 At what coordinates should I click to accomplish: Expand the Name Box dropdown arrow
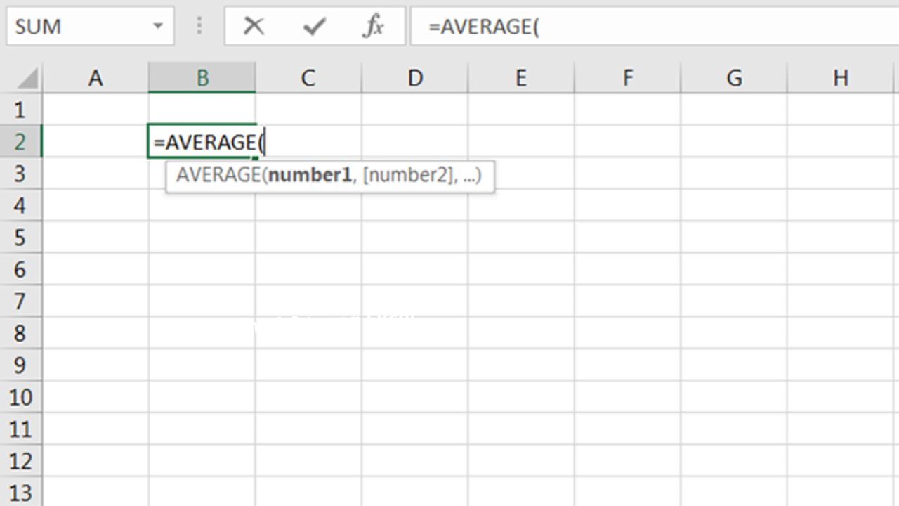click(x=158, y=27)
